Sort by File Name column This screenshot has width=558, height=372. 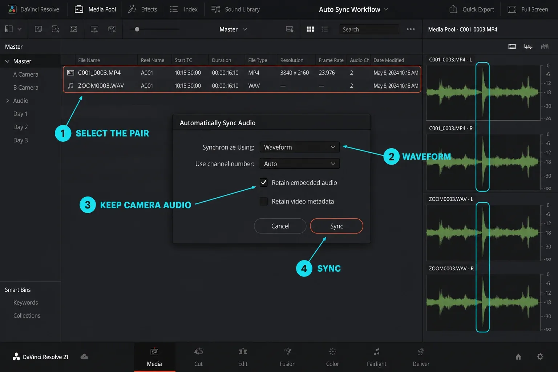(x=89, y=60)
